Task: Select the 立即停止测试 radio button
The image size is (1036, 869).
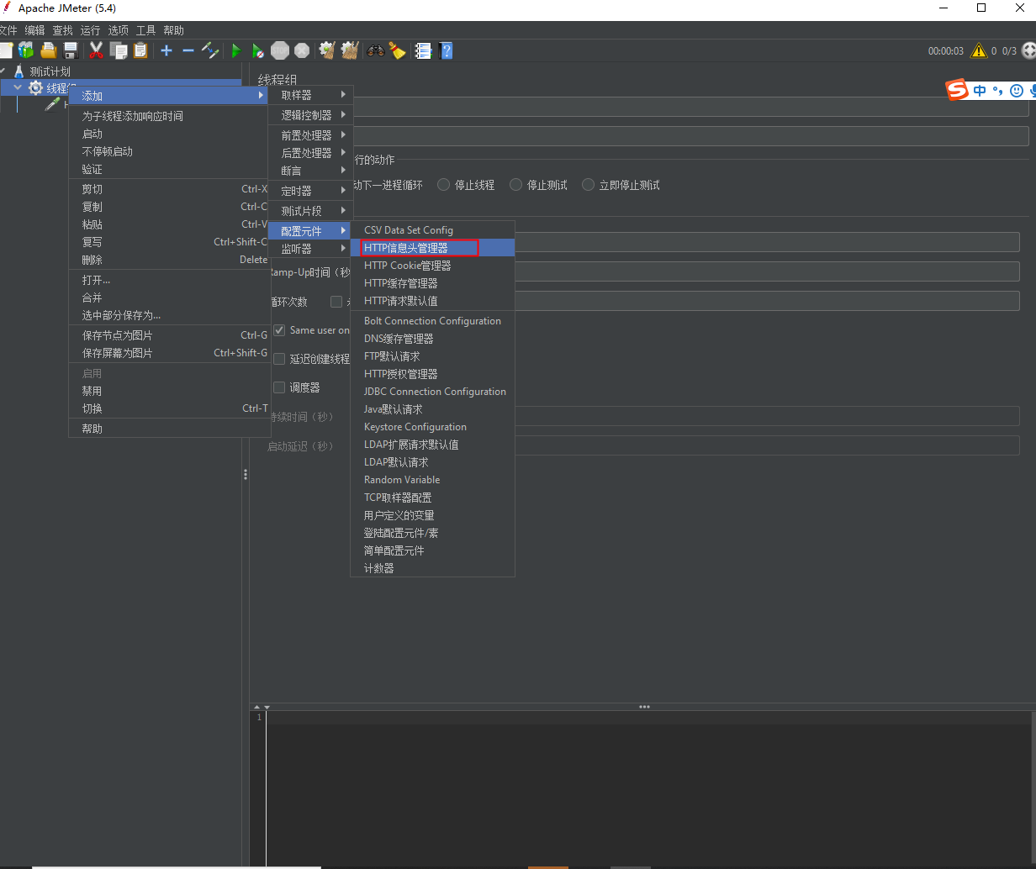Action: pyautogui.click(x=589, y=185)
